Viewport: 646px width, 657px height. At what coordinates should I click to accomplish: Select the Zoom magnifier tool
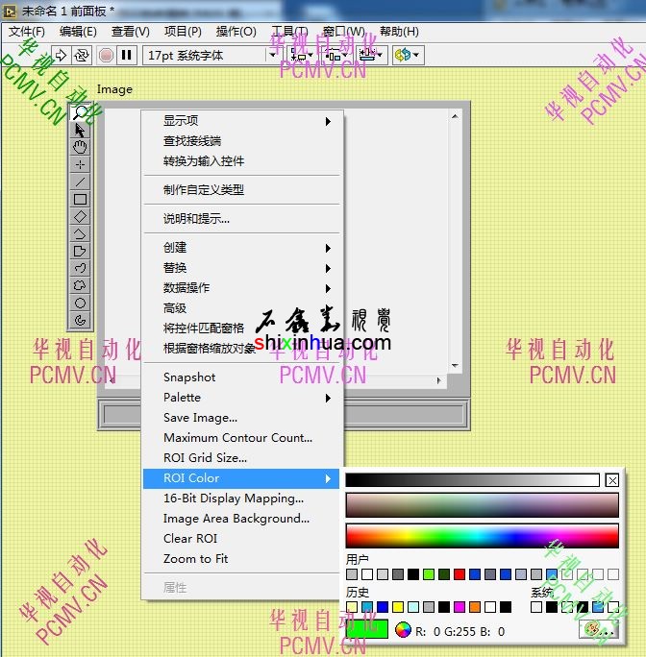pos(81,113)
